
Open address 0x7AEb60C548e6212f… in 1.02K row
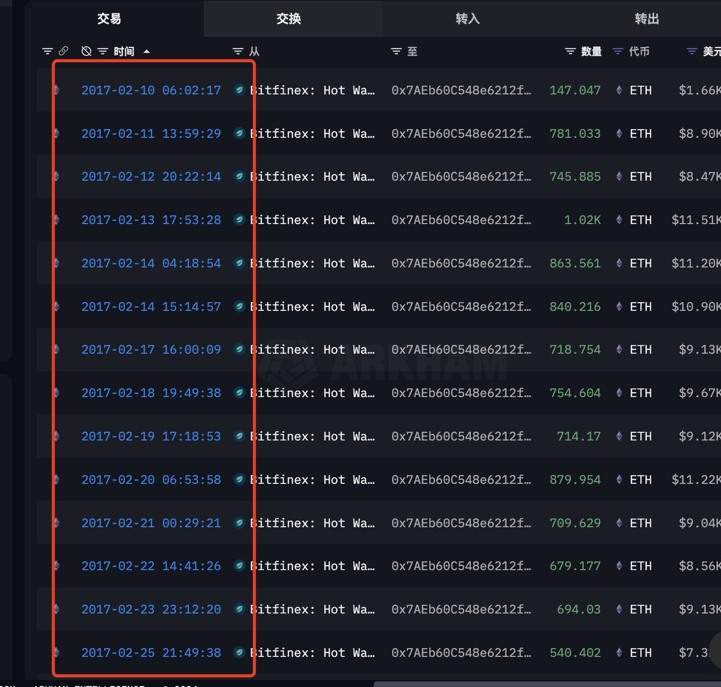[x=461, y=220]
